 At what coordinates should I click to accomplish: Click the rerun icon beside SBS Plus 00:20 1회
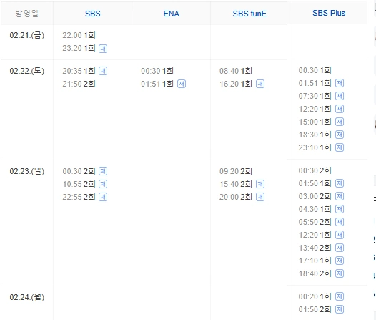tap(340, 296)
